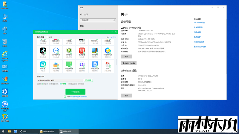Uncheck the 极点五笔 app checkbox
This screenshot has width=239, height=134.
tap(84, 53)
